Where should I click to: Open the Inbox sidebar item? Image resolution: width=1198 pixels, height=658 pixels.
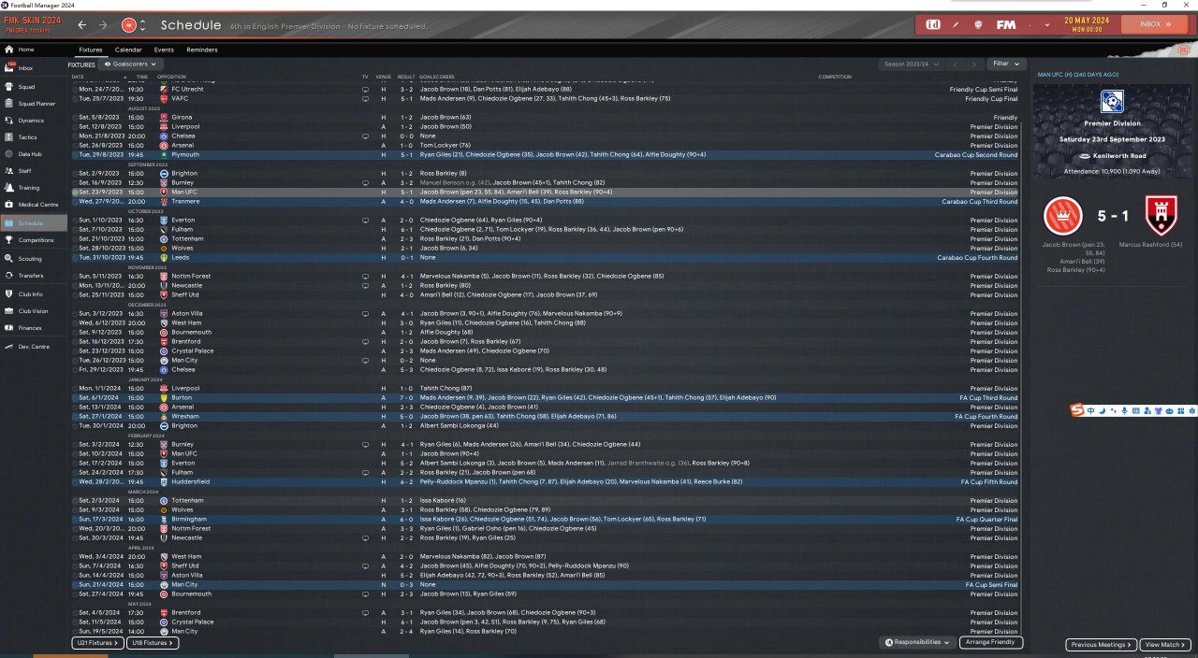pos(34,68)
